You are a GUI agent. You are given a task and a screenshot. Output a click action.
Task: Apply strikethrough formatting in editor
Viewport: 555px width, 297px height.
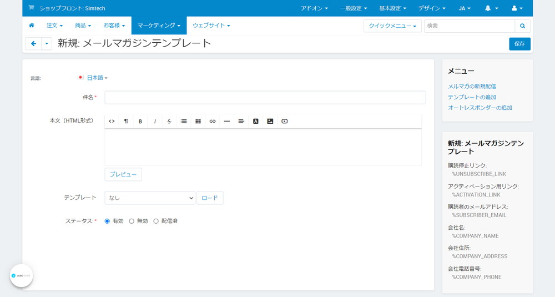(169, 121)
